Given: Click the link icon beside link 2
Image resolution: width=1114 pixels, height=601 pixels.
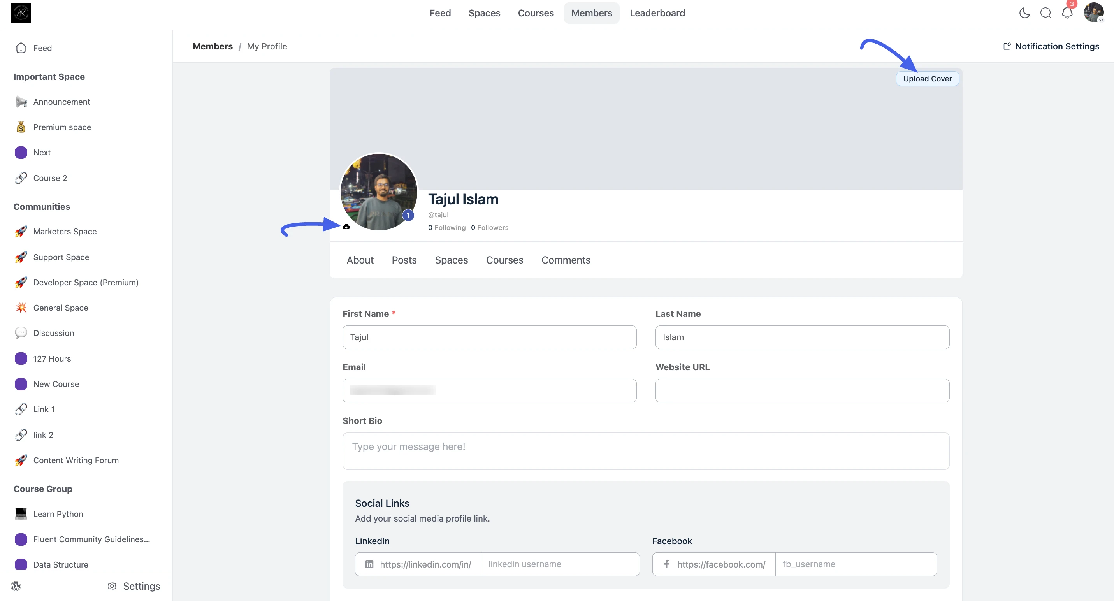Looking at the screenshot, I should [21, 435].
